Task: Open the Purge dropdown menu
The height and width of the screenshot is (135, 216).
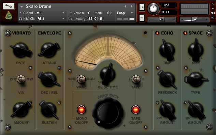Action: pos(125,13)
